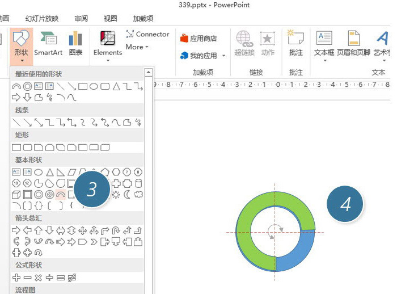
Task: Select Block Arc in 最近使用的形状
Action: tap(16, 86)
